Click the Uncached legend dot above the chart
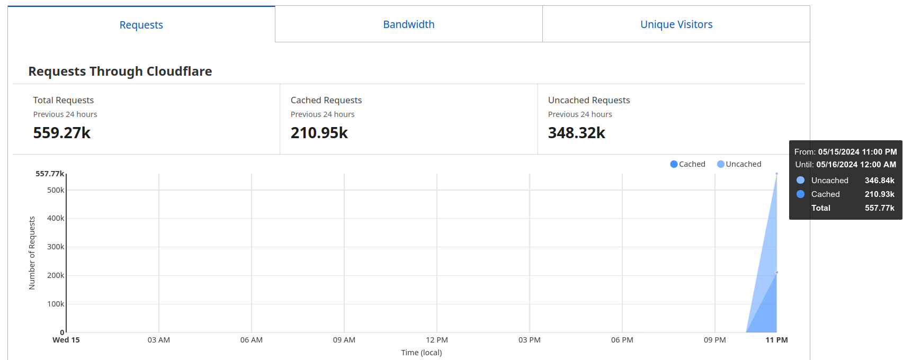903x360 pixels. [x=720, y=164]
